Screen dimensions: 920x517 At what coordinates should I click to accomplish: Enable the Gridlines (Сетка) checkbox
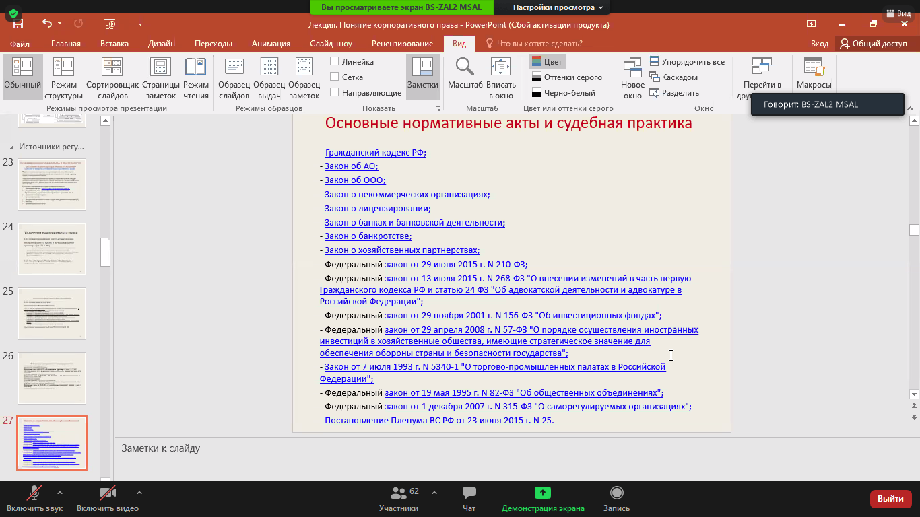pyautogui.click(x=335, y=77)
